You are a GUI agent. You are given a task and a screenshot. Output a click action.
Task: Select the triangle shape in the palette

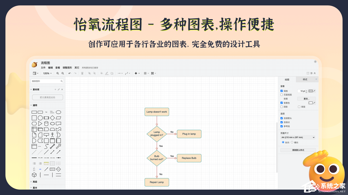coord(40,123)
